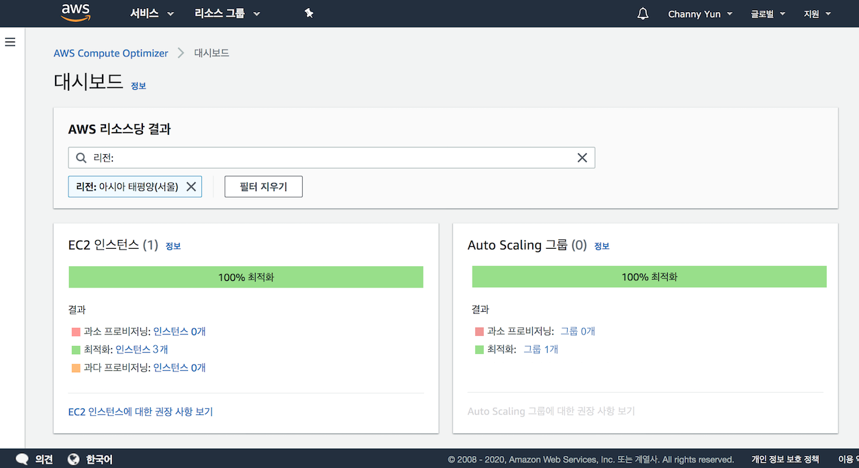
Task: Click the 의견 feedback text in footer
Action: tap(44, 460)
